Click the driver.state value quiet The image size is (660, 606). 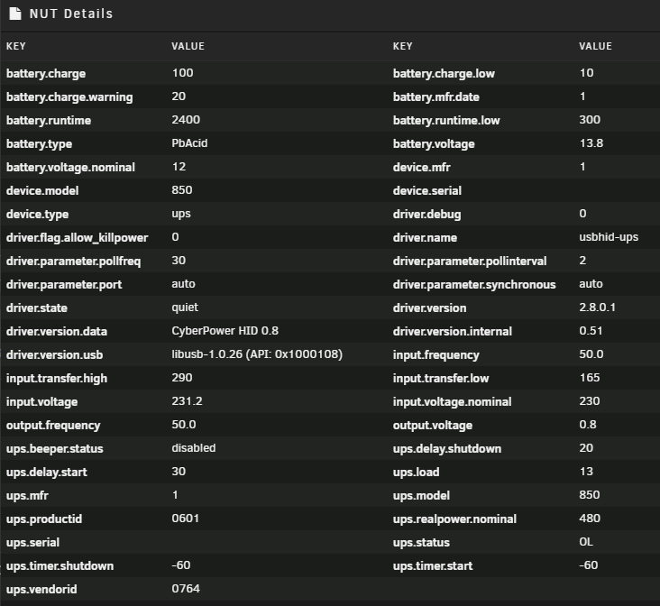click(x=185, y=308)
